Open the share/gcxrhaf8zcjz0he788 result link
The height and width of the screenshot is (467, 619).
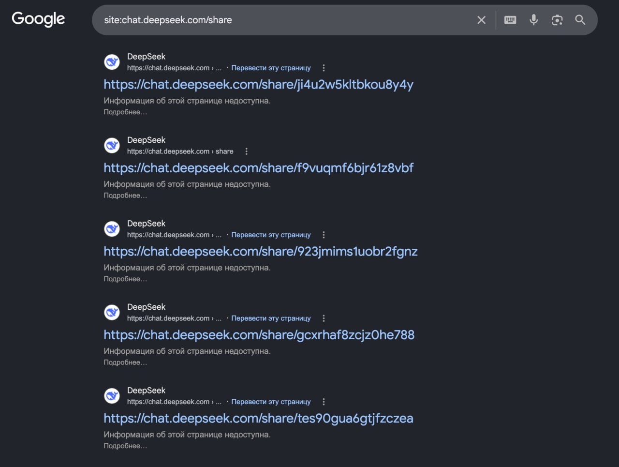pyautogui.click(x=259, y=335)
